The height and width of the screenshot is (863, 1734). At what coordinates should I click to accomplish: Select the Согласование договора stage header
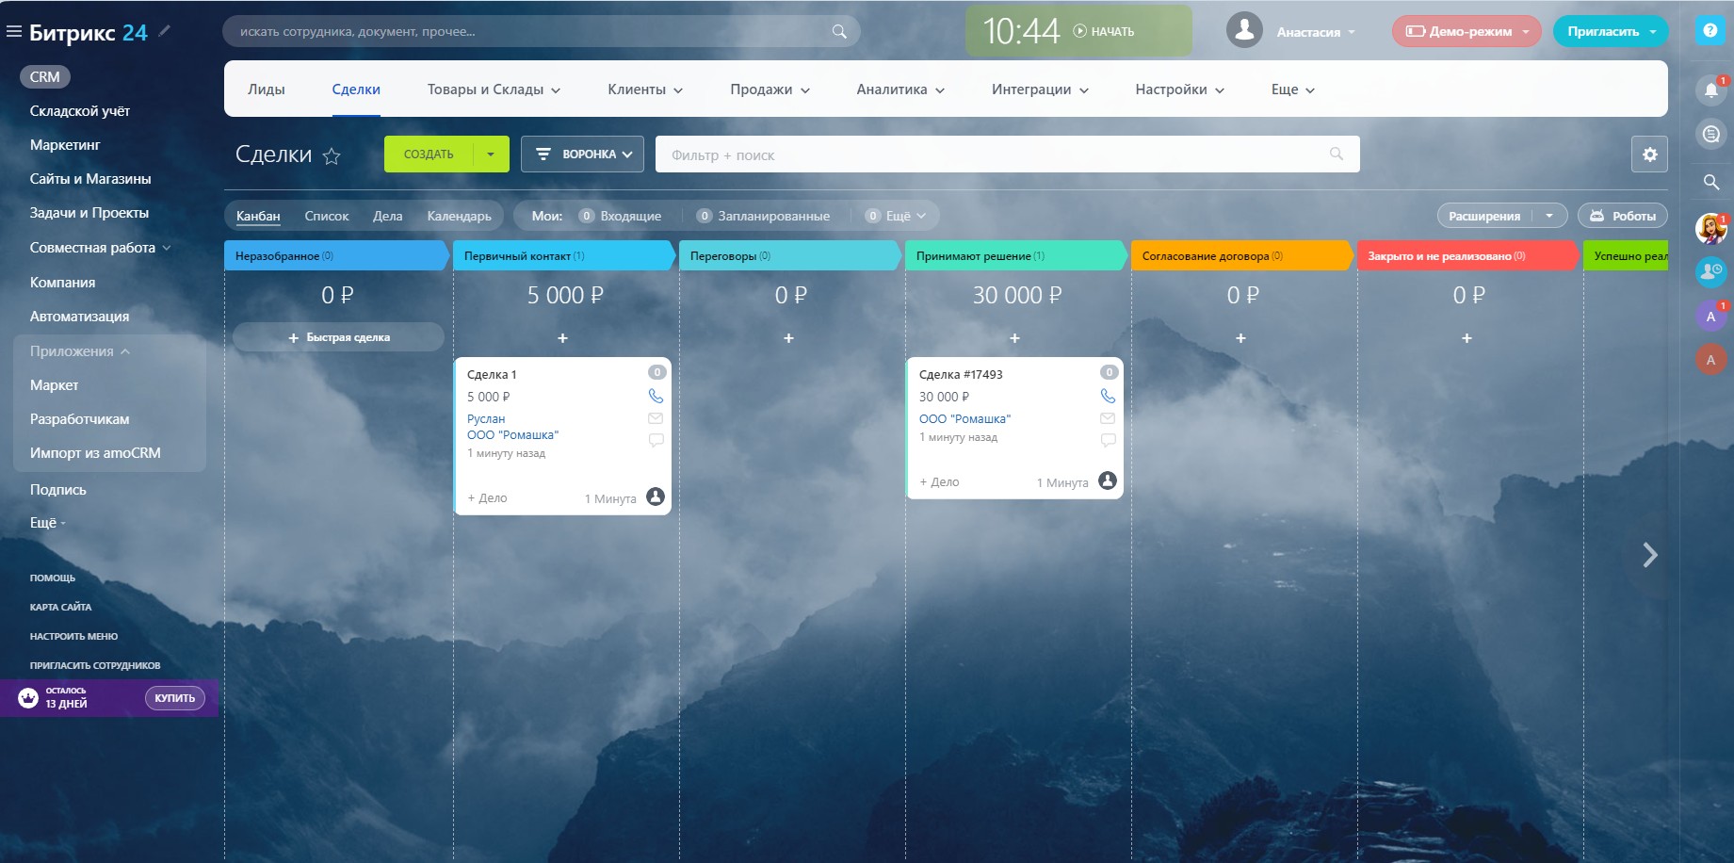1240,255
